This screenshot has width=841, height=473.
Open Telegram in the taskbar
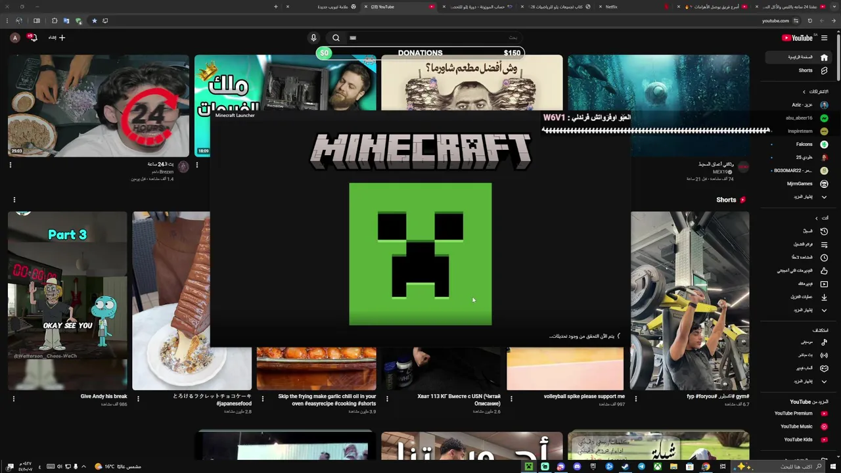tap(641, 466)
